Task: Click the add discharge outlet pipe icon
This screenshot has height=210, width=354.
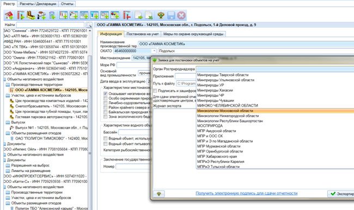Action: pos(41,15)
